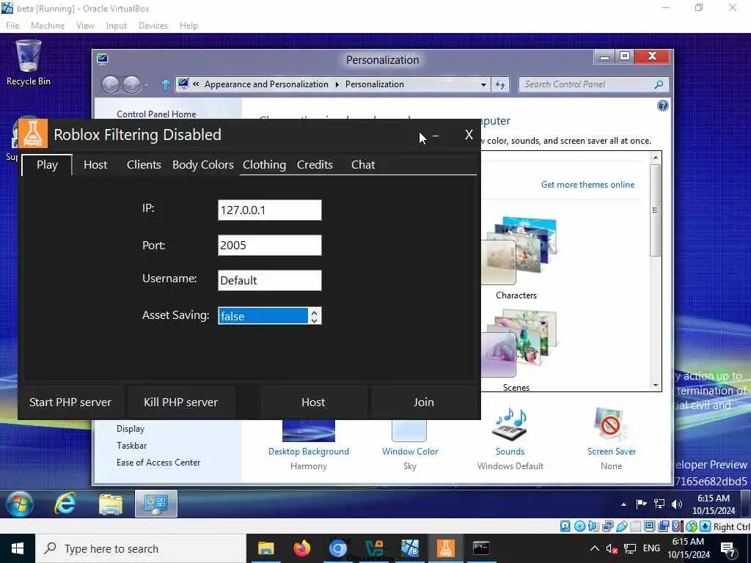Open Ease of Access Center link
This screenshot has width=751, height=563.
[158, 463]
